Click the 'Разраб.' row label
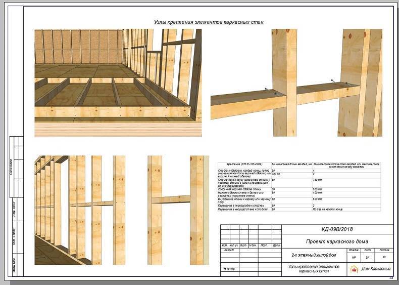This screenshot has width=399, height=285. [x=229, y=250]
